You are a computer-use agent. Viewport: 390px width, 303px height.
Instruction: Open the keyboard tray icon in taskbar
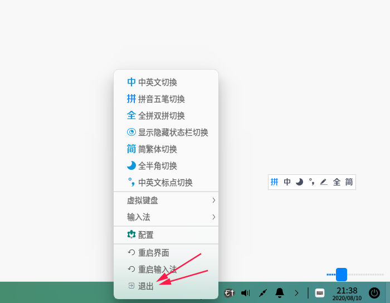tap(320, 293)
